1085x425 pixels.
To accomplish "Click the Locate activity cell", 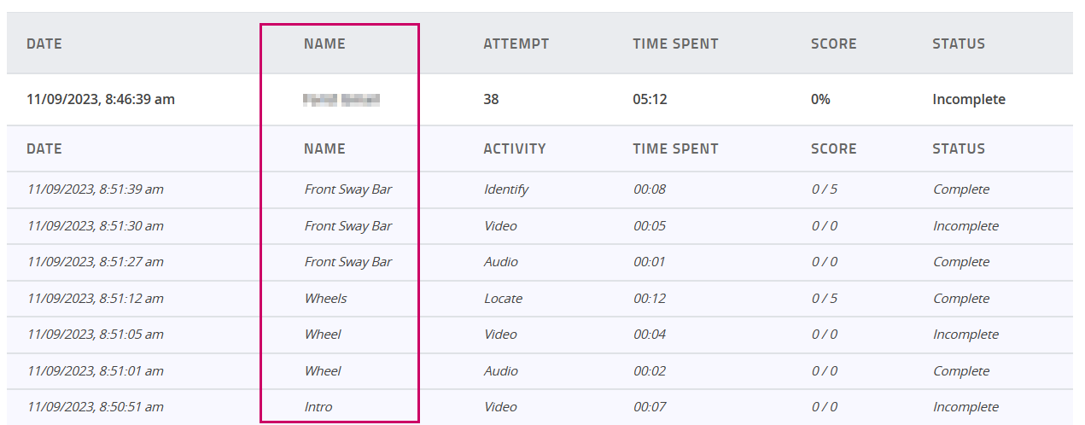I will click(503, 299).
